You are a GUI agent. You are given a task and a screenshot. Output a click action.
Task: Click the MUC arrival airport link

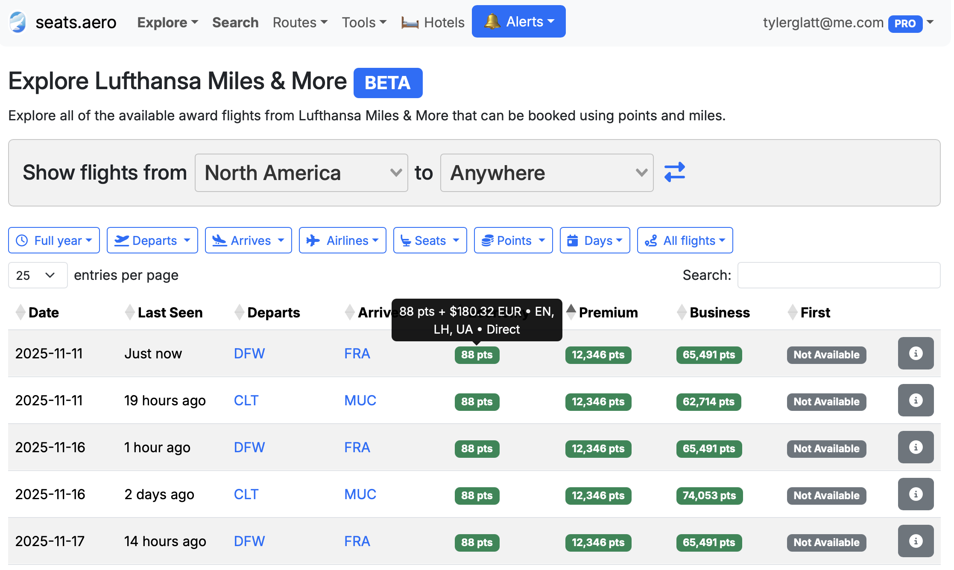360,400
